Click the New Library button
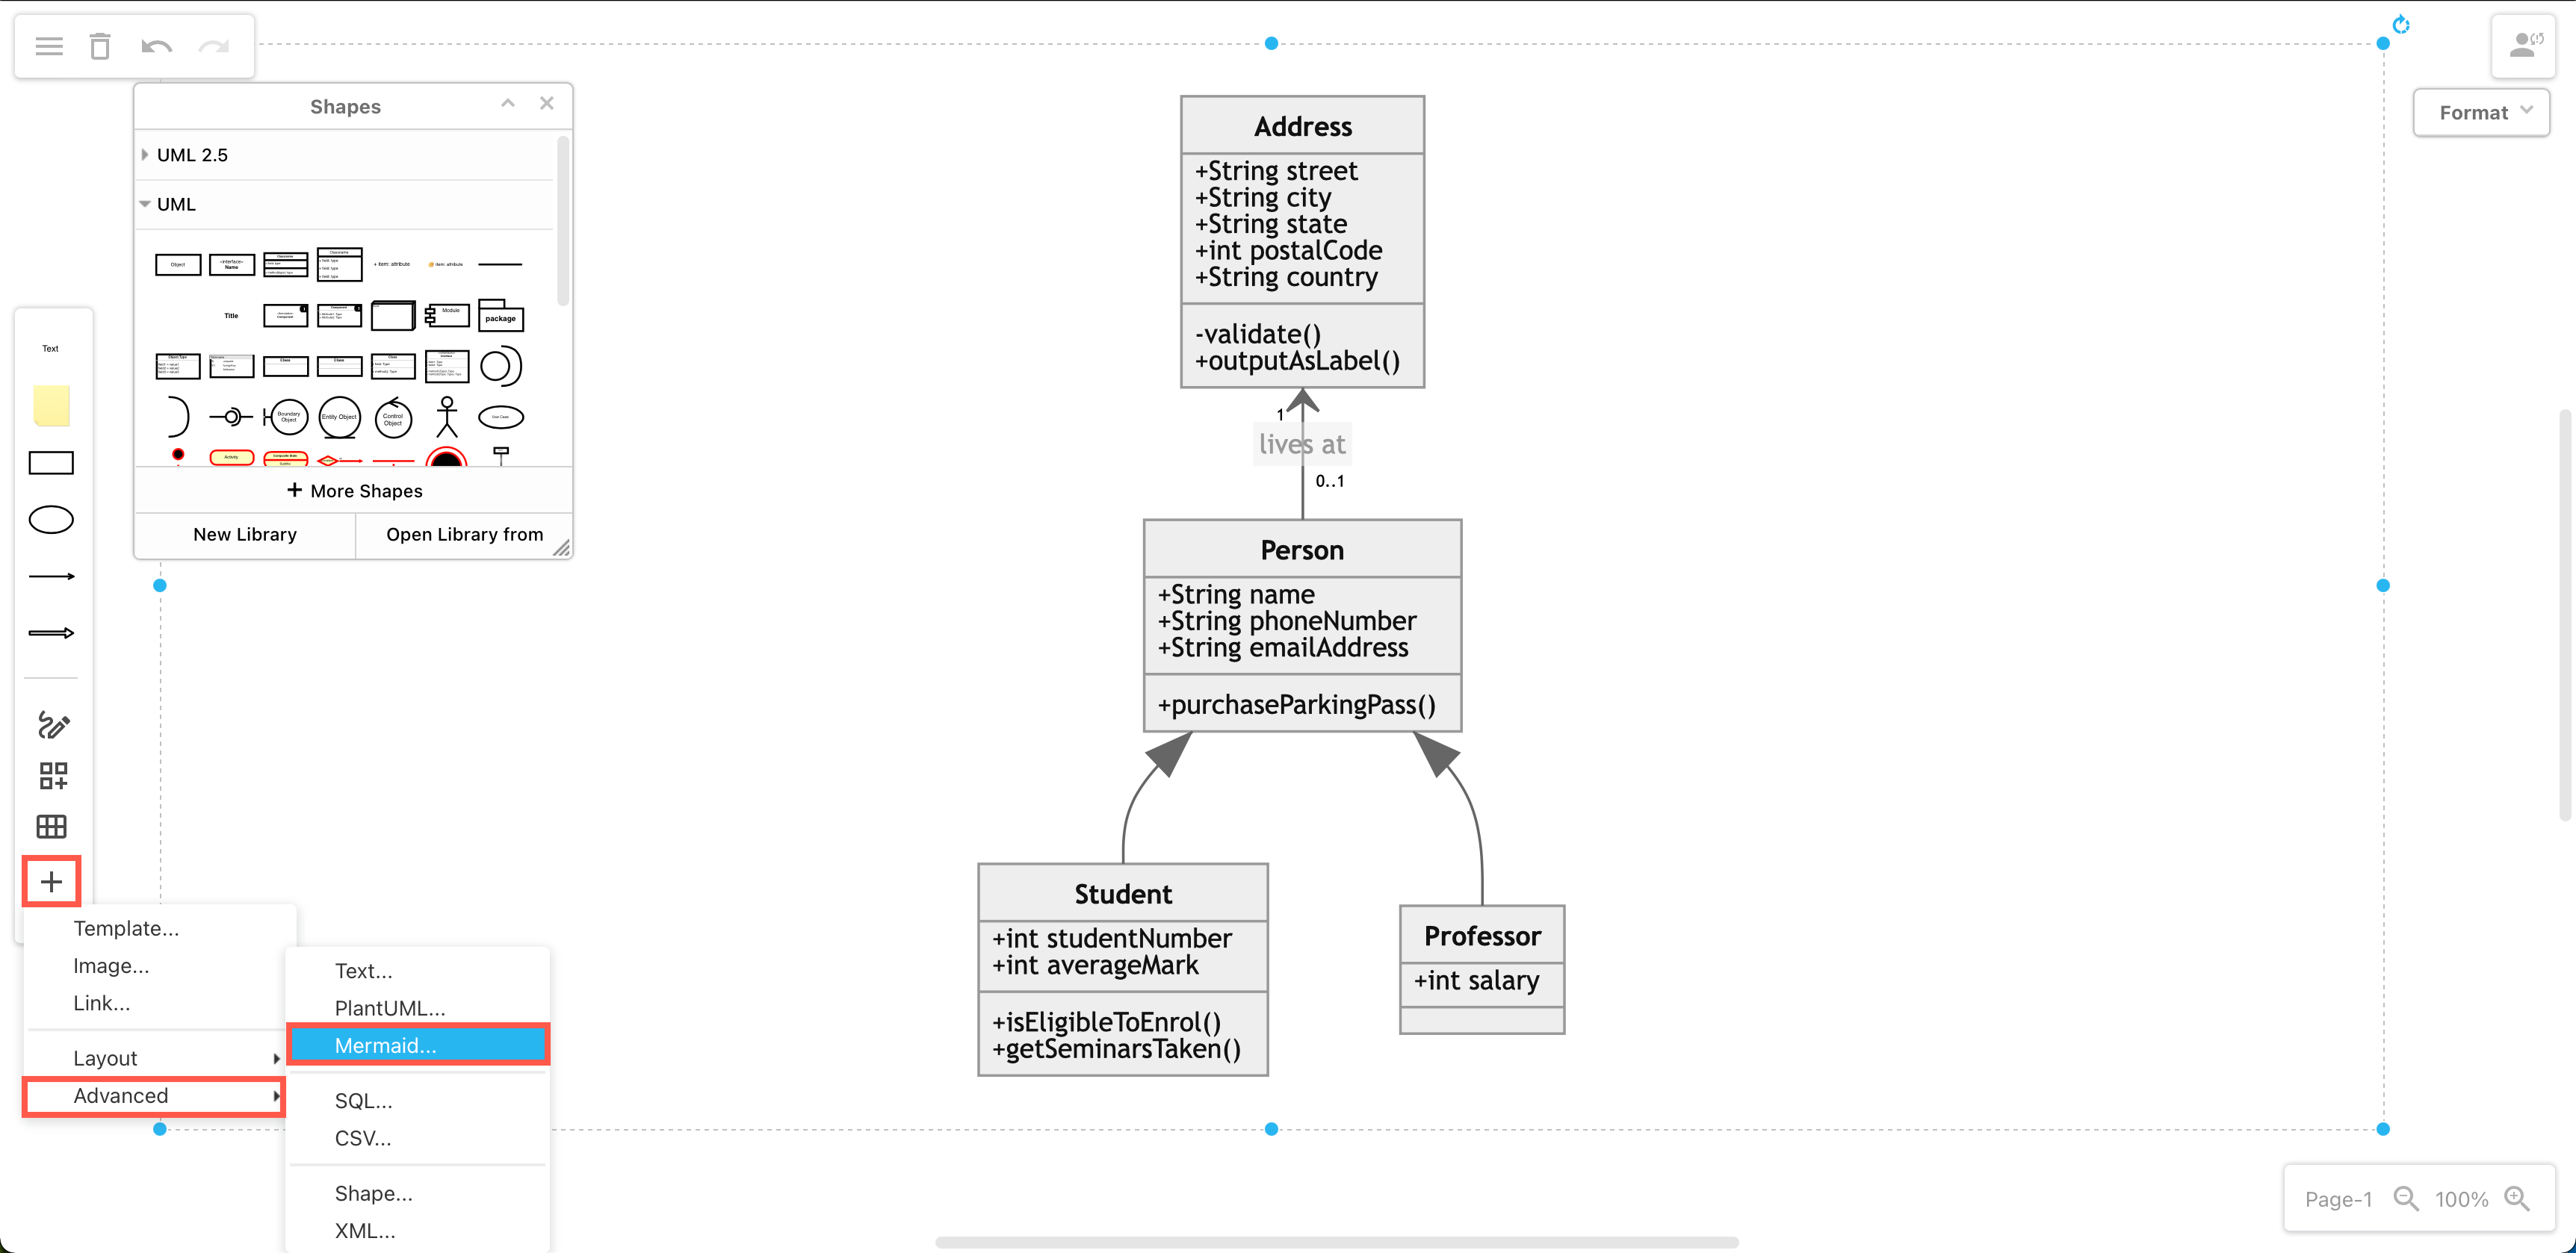The width and height of the screenshot is (2576, 1253). (x=243, y=532)
